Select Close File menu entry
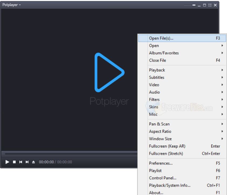The height and width of the screenshot is (195, 227). (x=182, y=60)
